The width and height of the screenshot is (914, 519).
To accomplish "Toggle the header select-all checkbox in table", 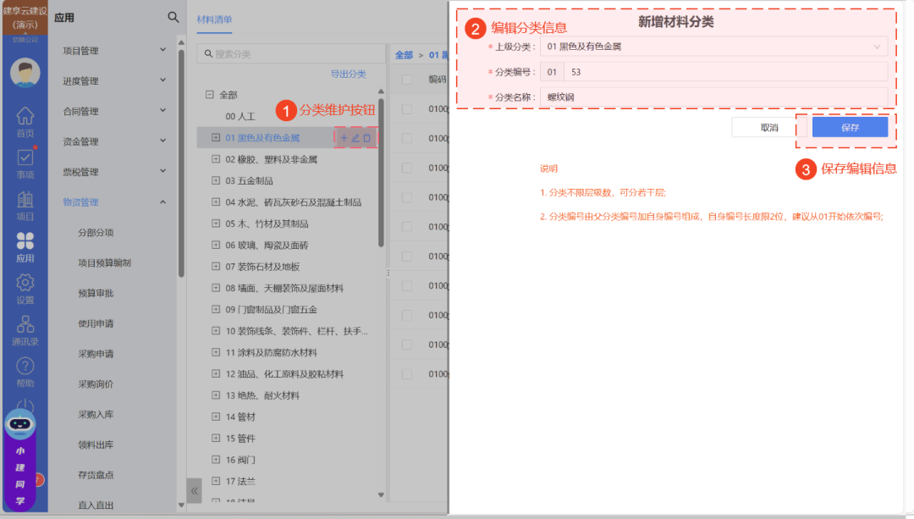I will (407, 80).
